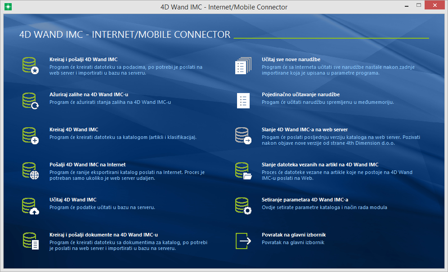Click the exit arrow icon for Povratak
This screenshot has height=272, width=448.
point(243,241)
